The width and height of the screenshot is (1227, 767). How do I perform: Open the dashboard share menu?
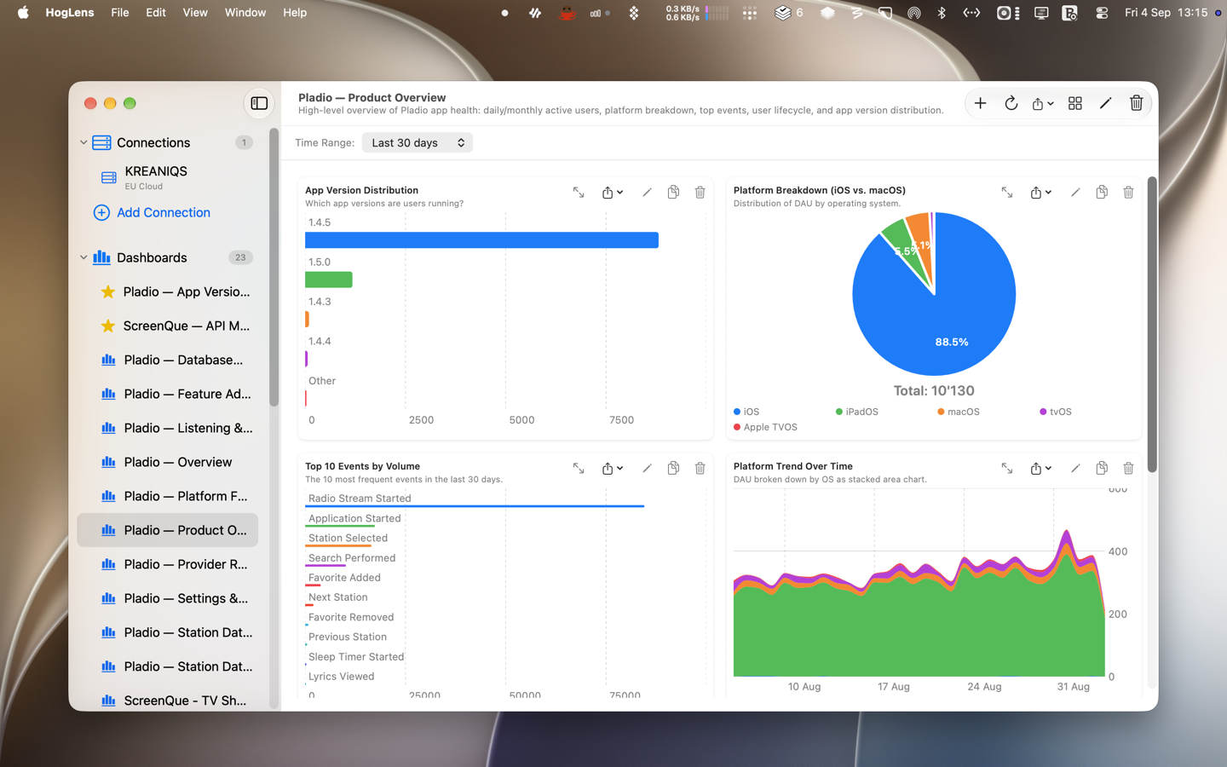coord(1043,103)
